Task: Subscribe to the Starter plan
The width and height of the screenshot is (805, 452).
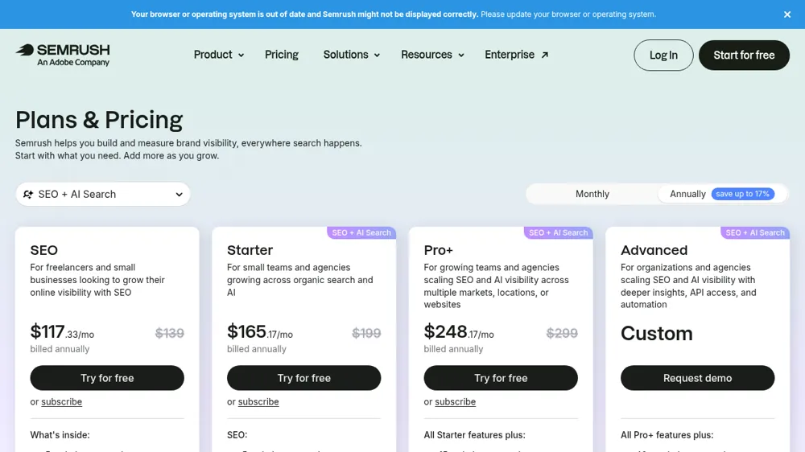Action: tap(258, 401)
